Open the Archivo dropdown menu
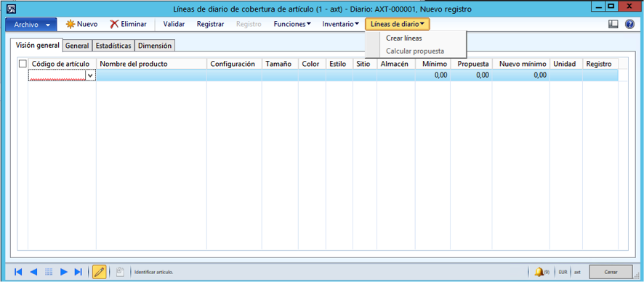 pyautogui.click(x=32, y=25)
